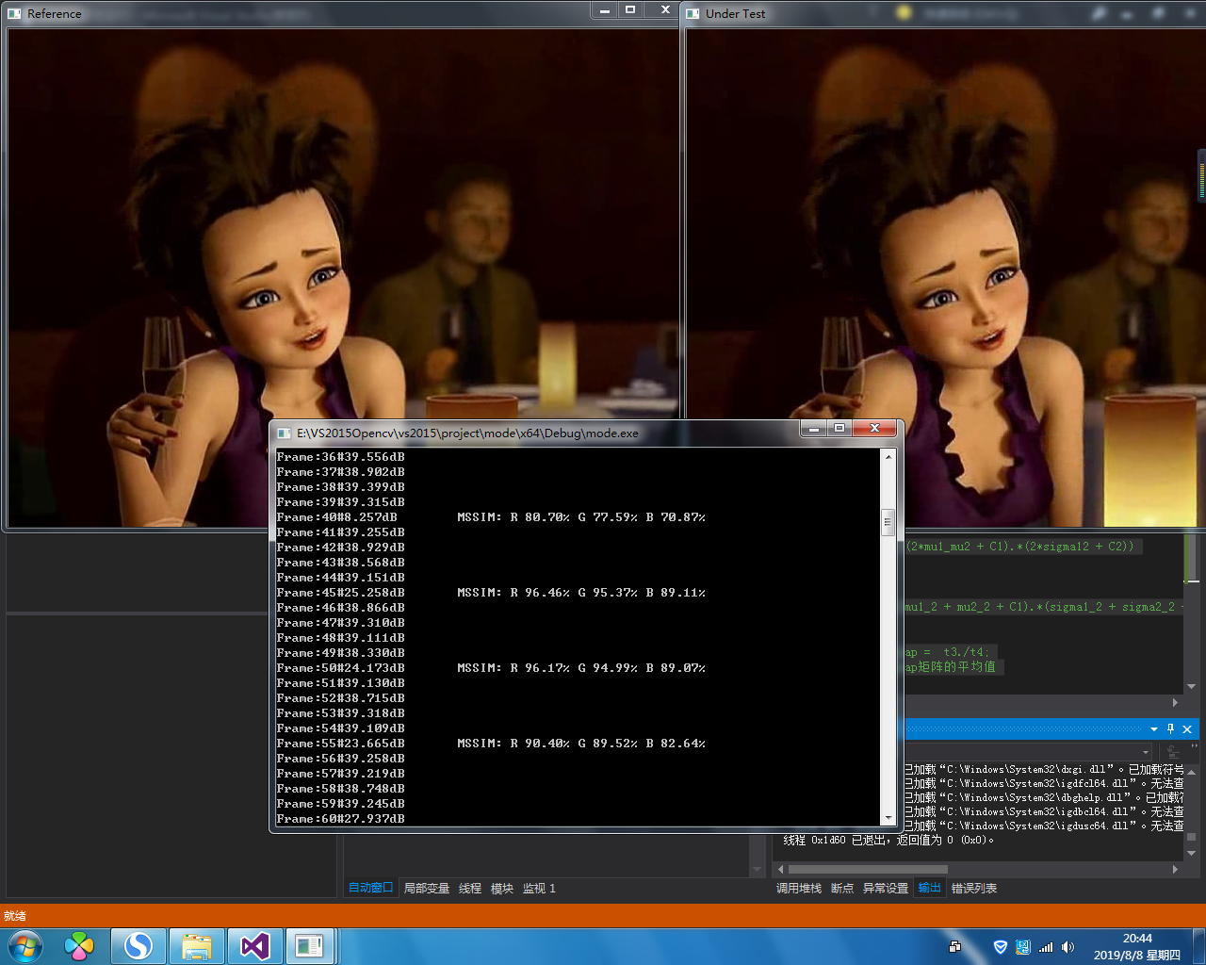Click the clear-all output toolbar icon
Viewport: 1206px width, 965px height.
click(1173, 752)
